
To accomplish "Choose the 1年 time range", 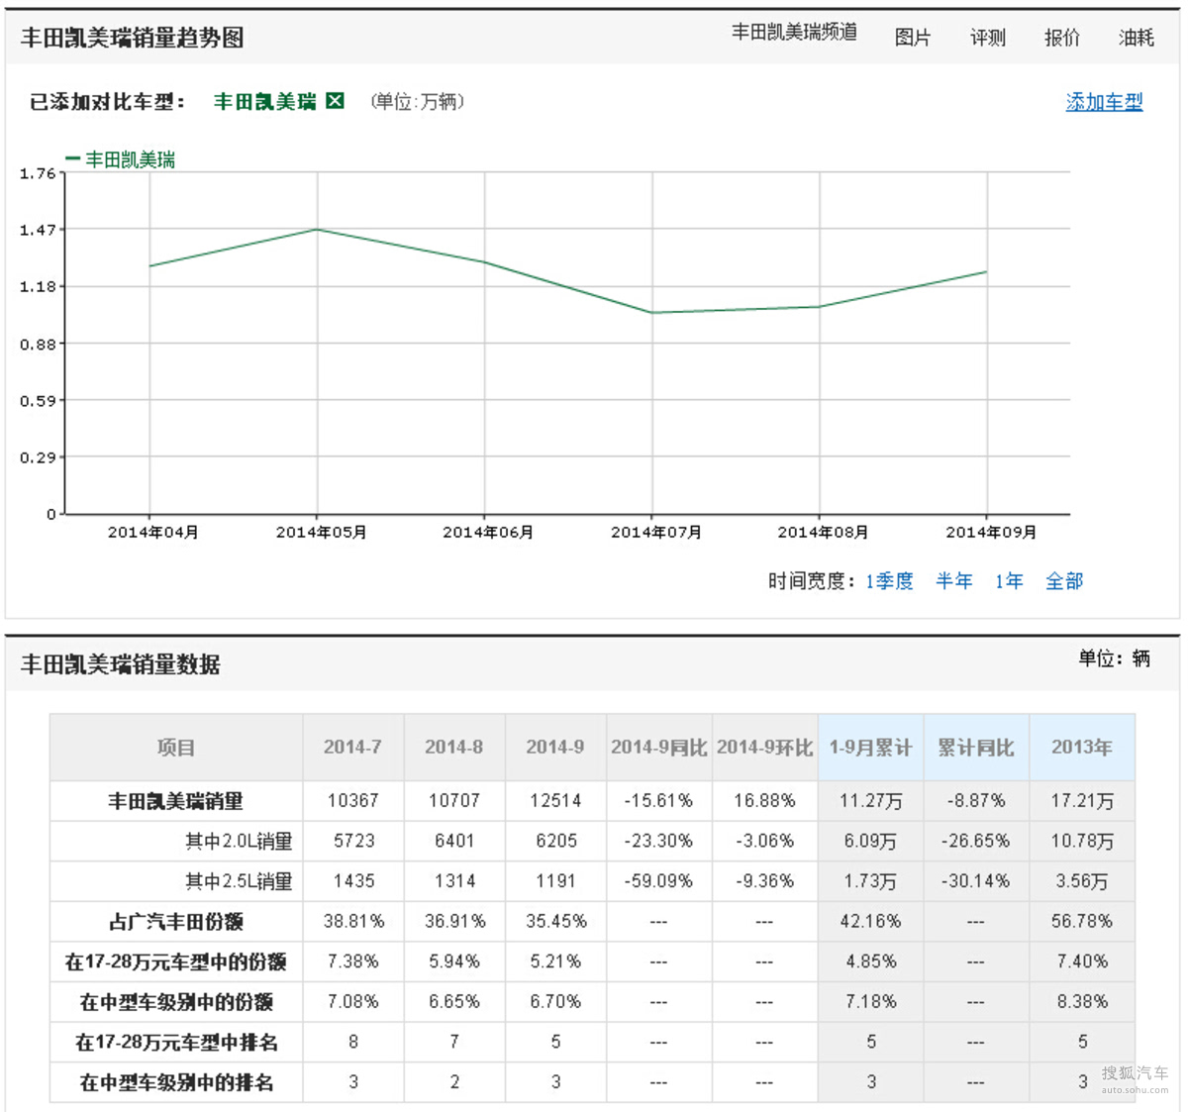I will coord(1009,581).
